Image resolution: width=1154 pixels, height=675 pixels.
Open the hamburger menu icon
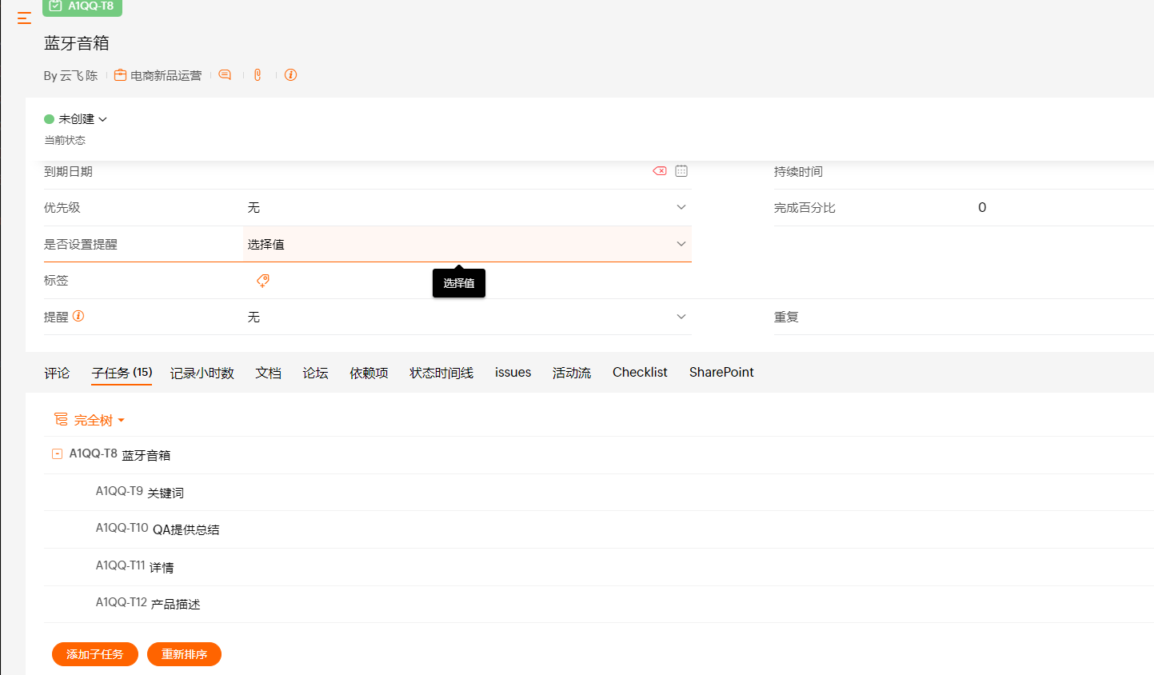point(24,18)
